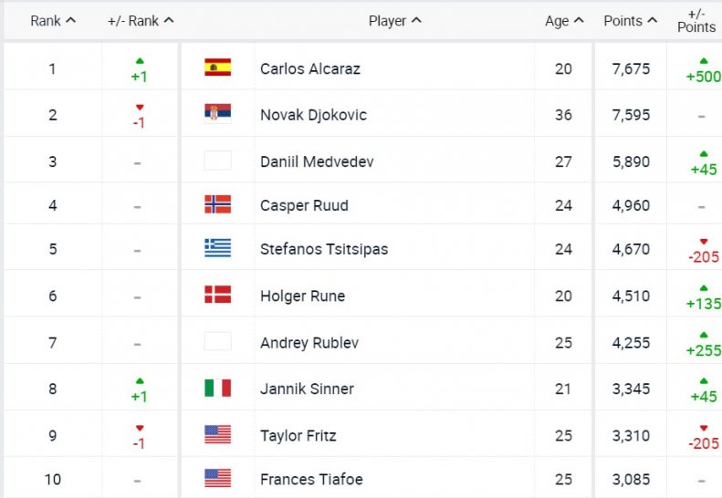Image resolution: width=722 pixels, height=498 pixels.
Task: Click the Italy flag beside Jannik Sinner
Action: coord(218,388)
